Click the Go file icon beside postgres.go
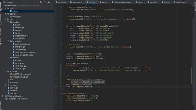Viewport: 196px width, 110px height. pyautogui.click(x=13, y=47)
